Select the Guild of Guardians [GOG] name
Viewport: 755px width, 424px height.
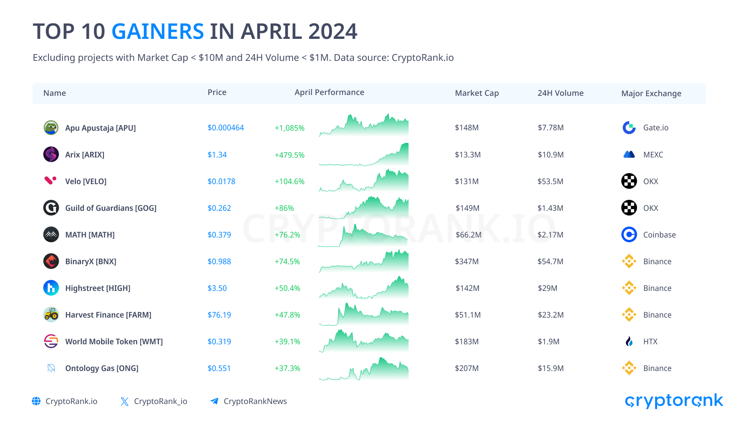pyautogui.click(x=111, y=208)
